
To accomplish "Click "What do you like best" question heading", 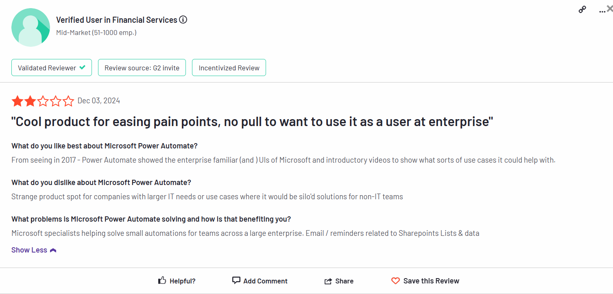I will pos(104,146).
